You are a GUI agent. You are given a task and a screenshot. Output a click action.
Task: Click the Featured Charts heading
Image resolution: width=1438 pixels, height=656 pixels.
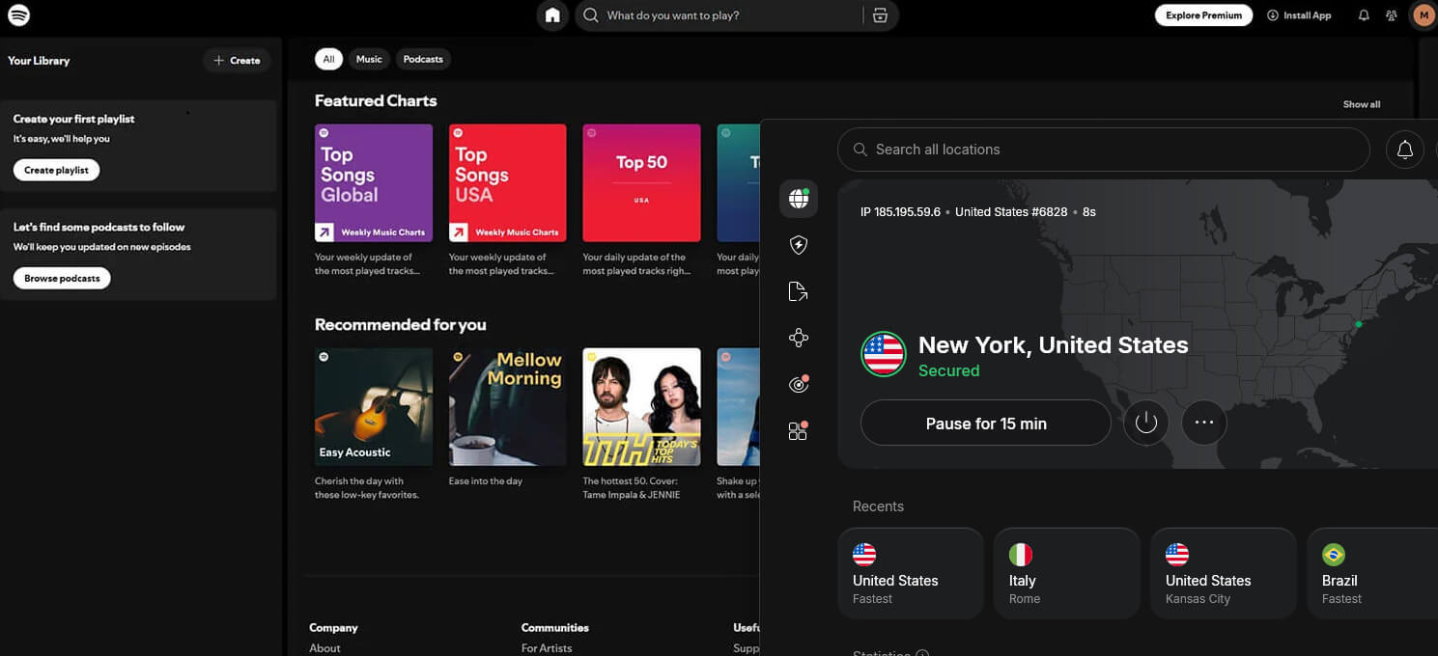376,100
